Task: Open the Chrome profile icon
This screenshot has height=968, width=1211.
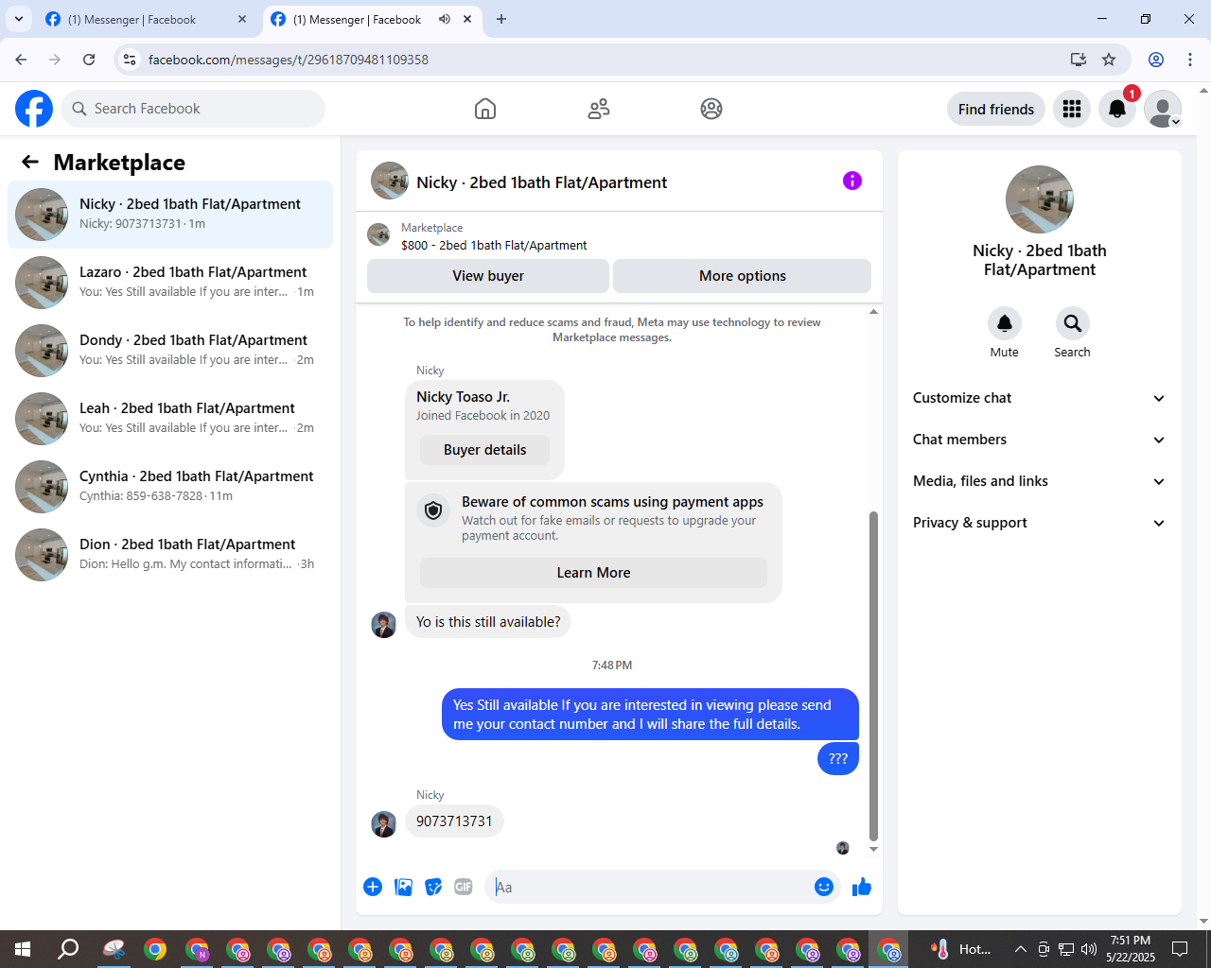Action: pyautogui.click(x=1156, y=60)
